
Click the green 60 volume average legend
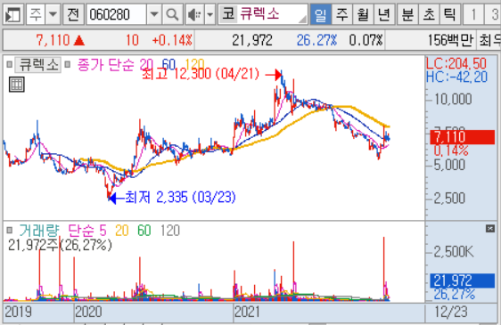pyautogui.click(x=144, y=231)
